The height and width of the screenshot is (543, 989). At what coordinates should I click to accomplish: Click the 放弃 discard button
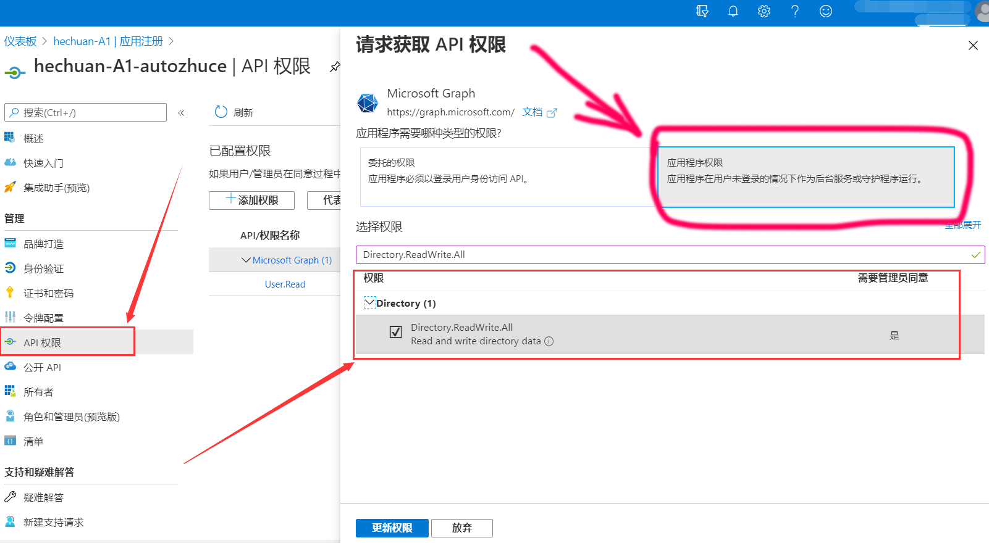[x=461, y=528]
